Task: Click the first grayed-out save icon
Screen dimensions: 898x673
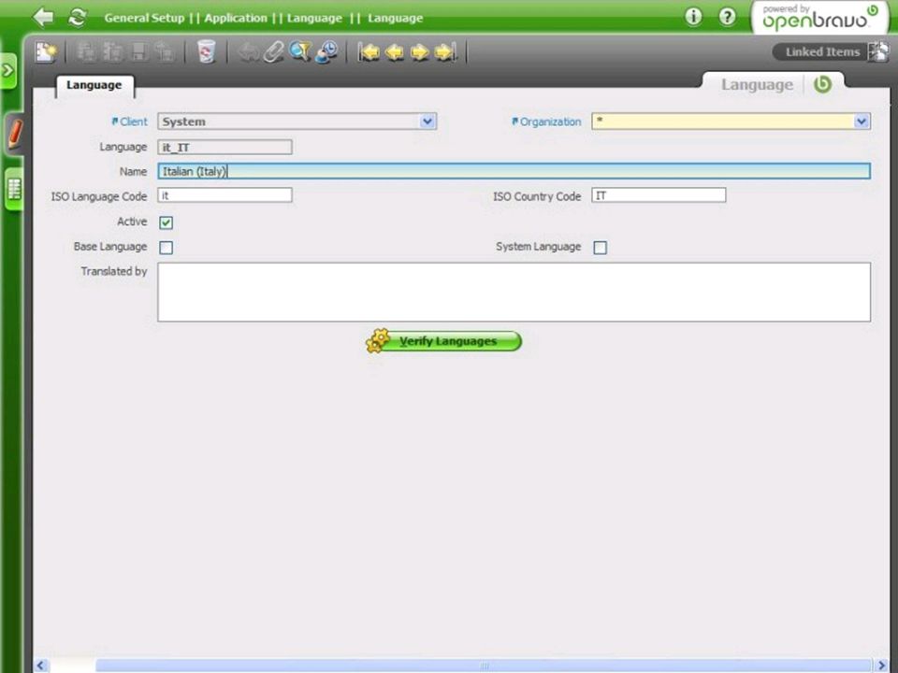Action: [86, 52]
